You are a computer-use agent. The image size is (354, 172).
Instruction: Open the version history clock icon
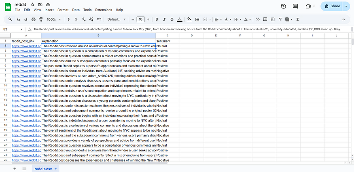click(x=284, y=6)
